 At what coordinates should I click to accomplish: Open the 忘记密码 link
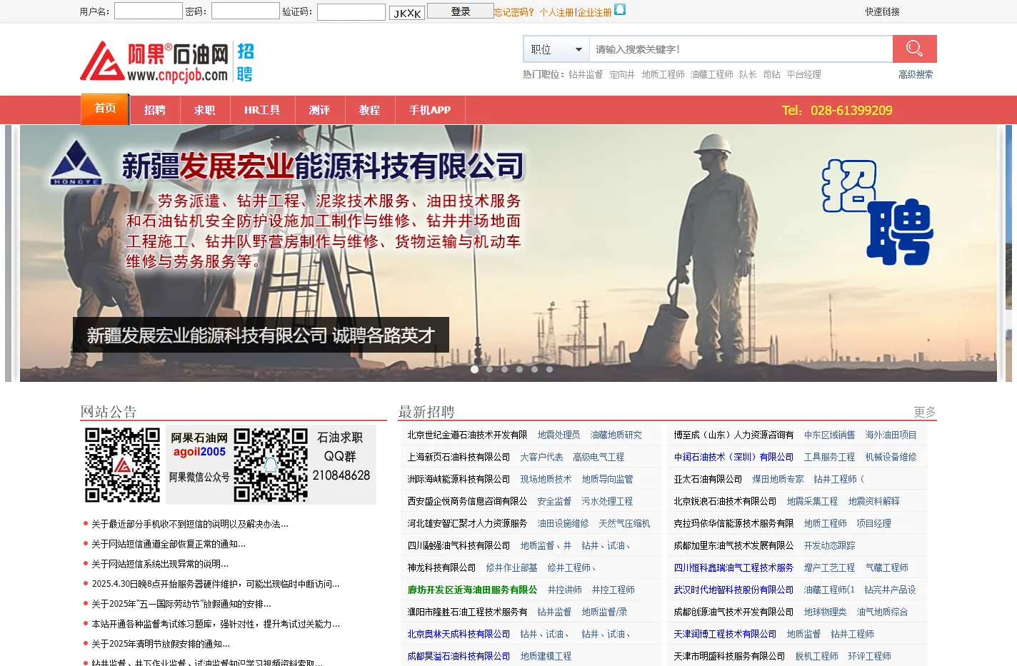coord(514,12)
